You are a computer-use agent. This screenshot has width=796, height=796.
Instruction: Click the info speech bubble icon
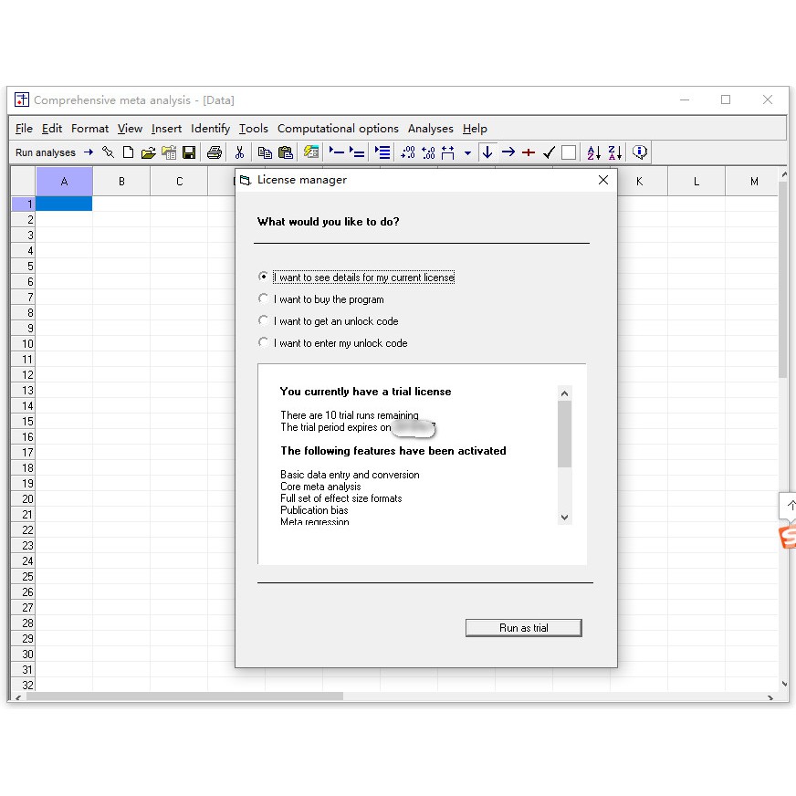640,152
